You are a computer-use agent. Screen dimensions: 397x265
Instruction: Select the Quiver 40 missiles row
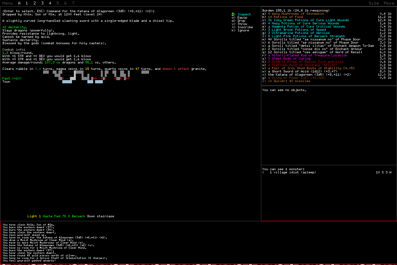coord(286,81)
